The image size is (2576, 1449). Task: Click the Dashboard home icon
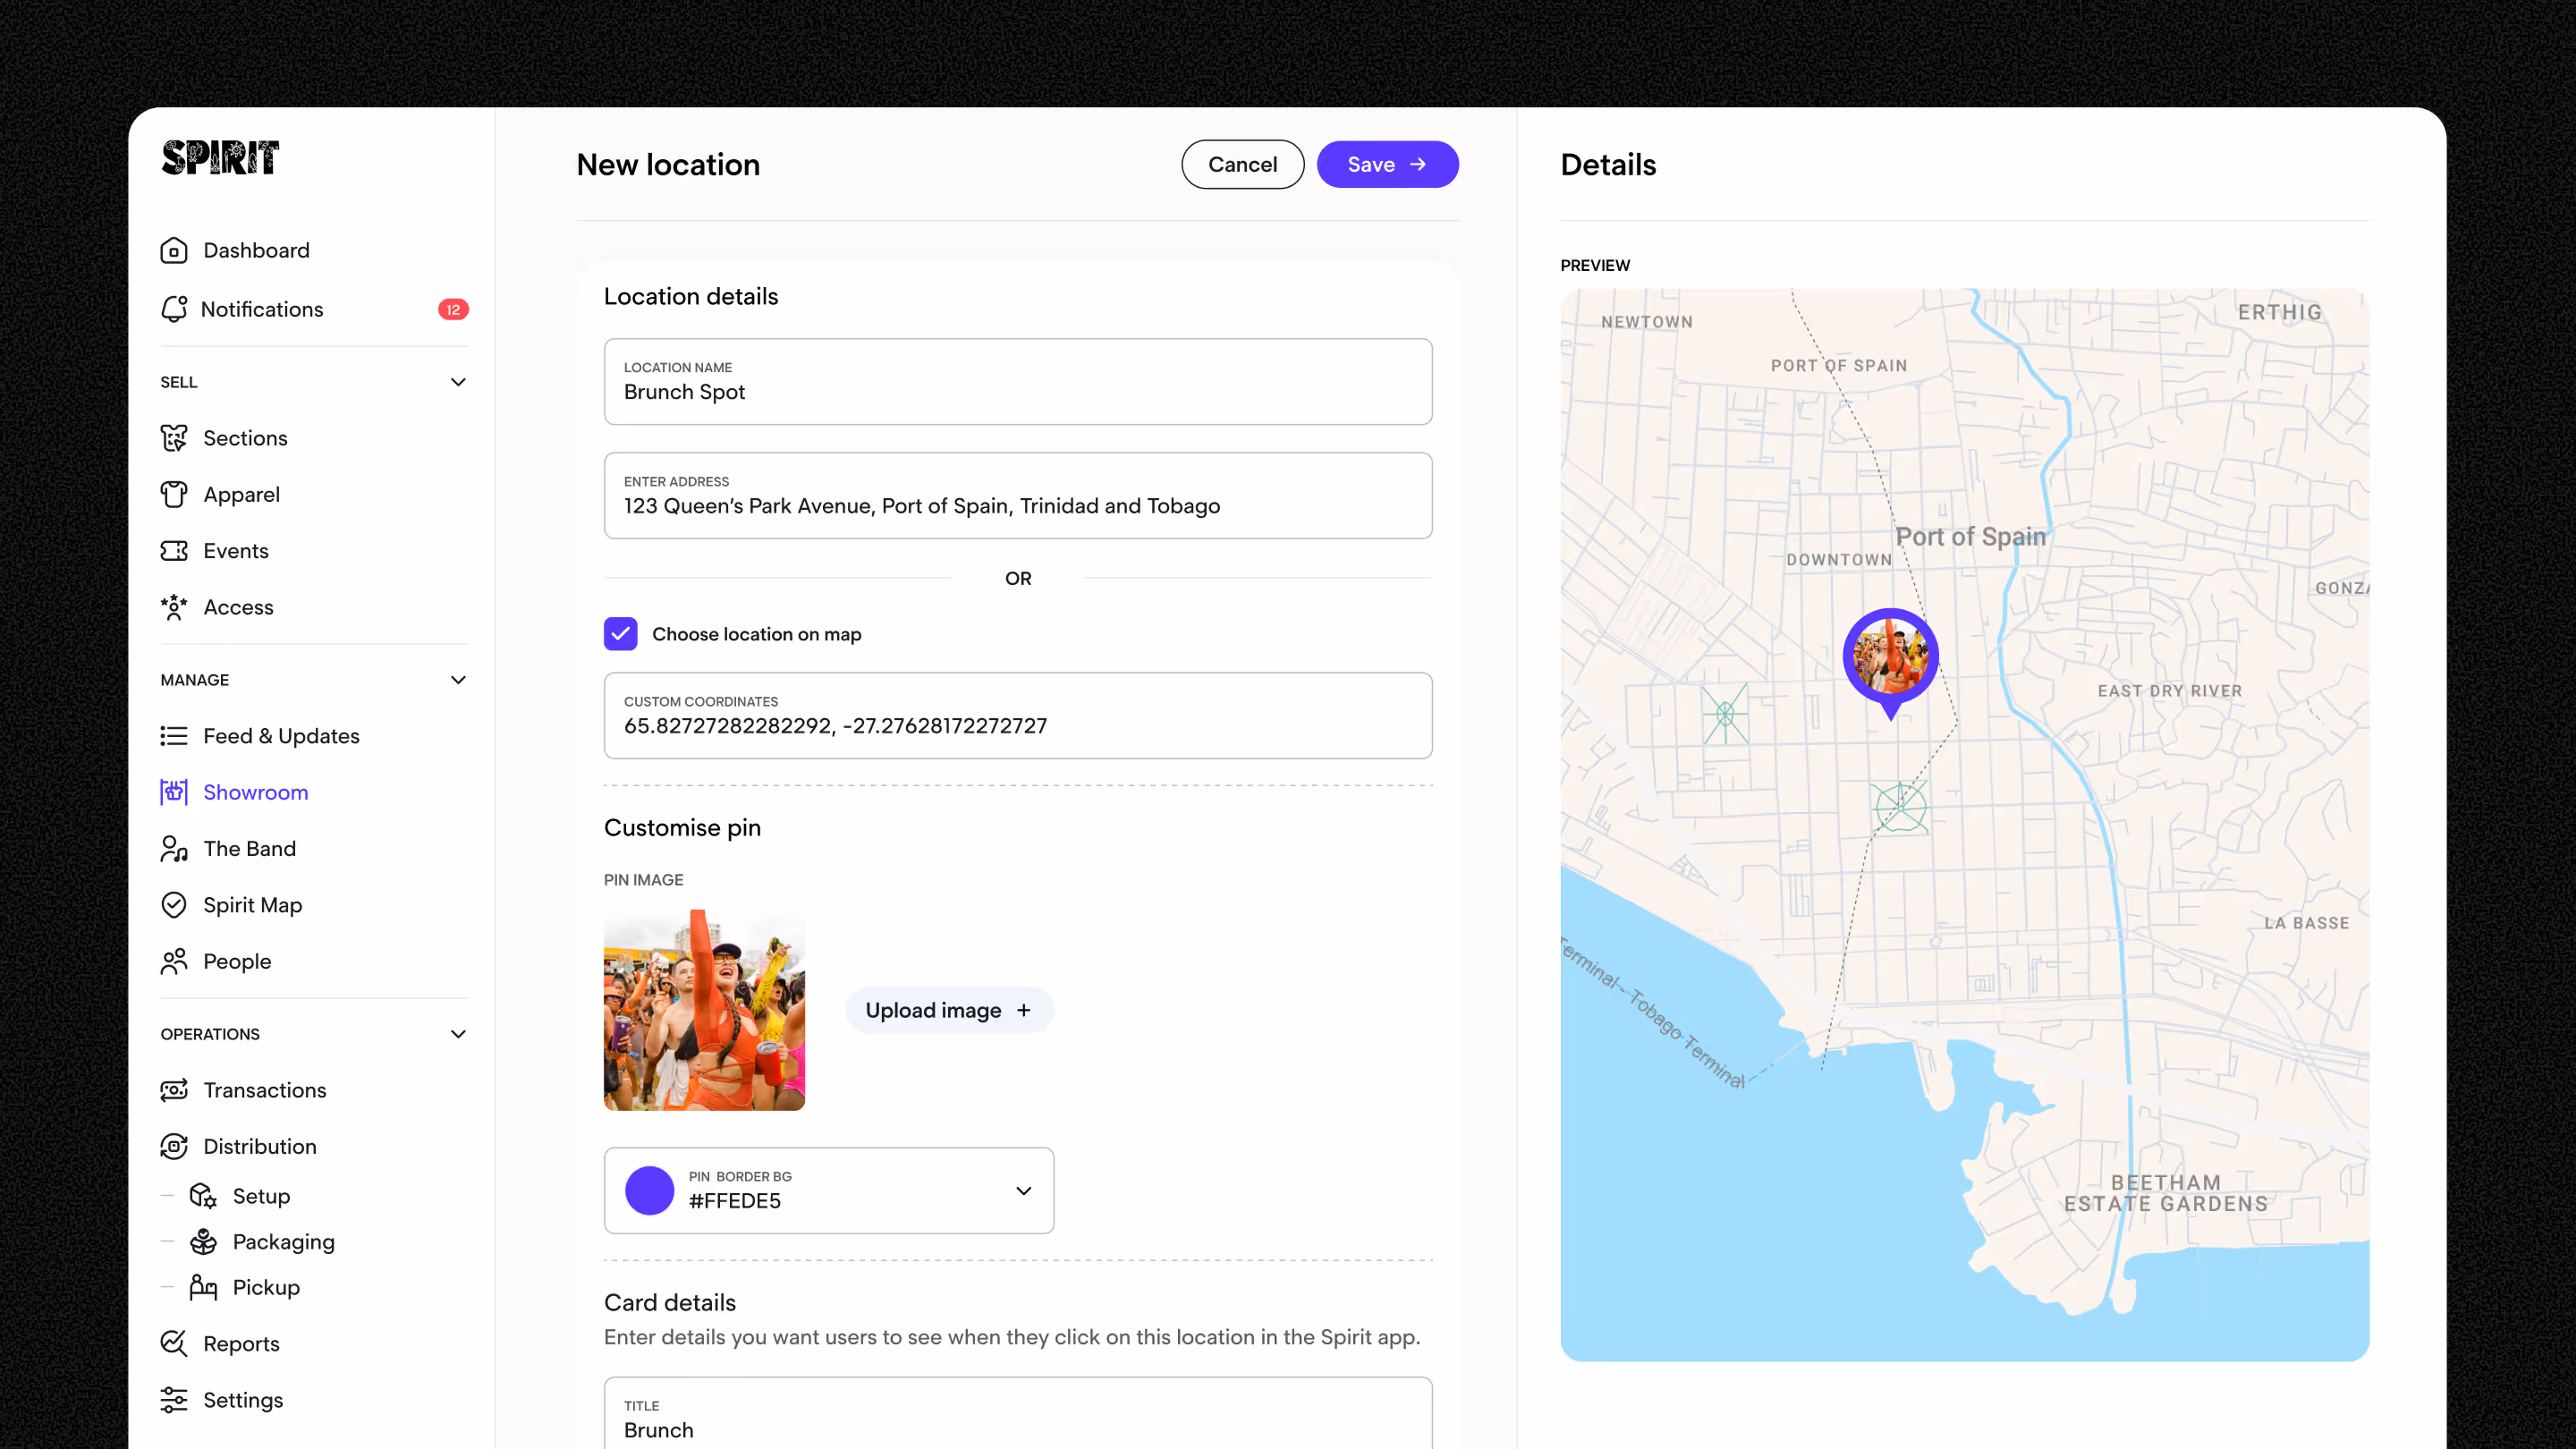174,250
